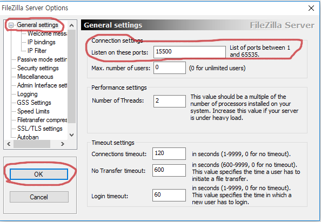Click the Max. number of users field
Screen dimensions: 321x222
170,68
